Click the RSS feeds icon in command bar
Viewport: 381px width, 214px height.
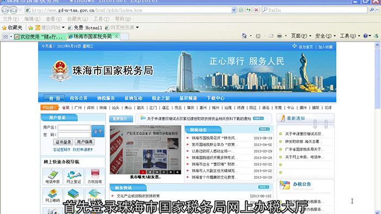258,36
